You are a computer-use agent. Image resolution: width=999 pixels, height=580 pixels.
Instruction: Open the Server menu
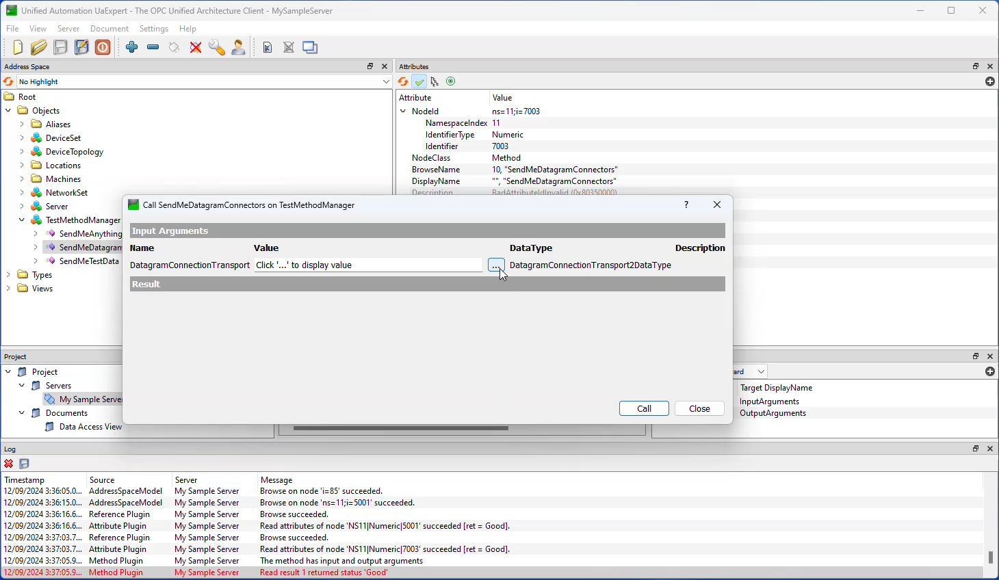tap(68, 29)
